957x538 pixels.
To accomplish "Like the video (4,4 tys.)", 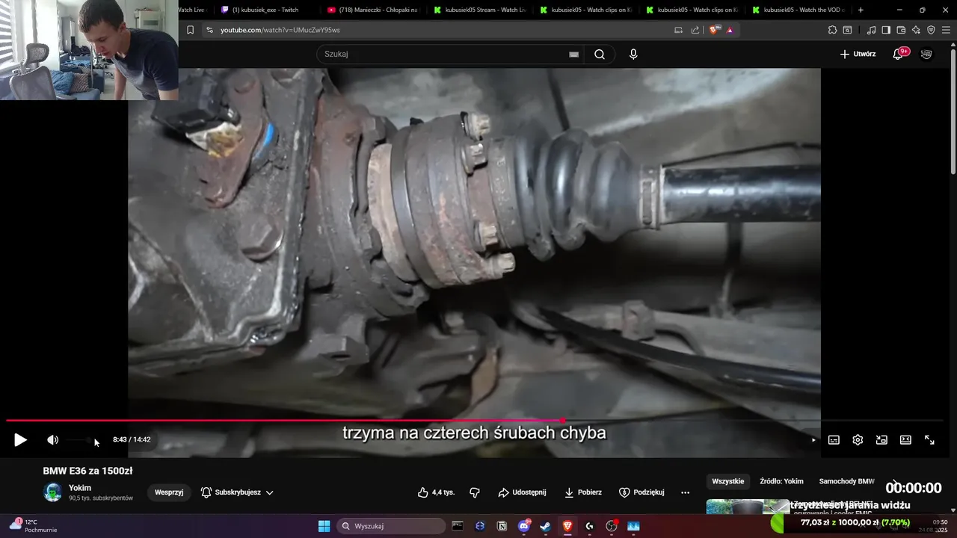I will [436, 492].
